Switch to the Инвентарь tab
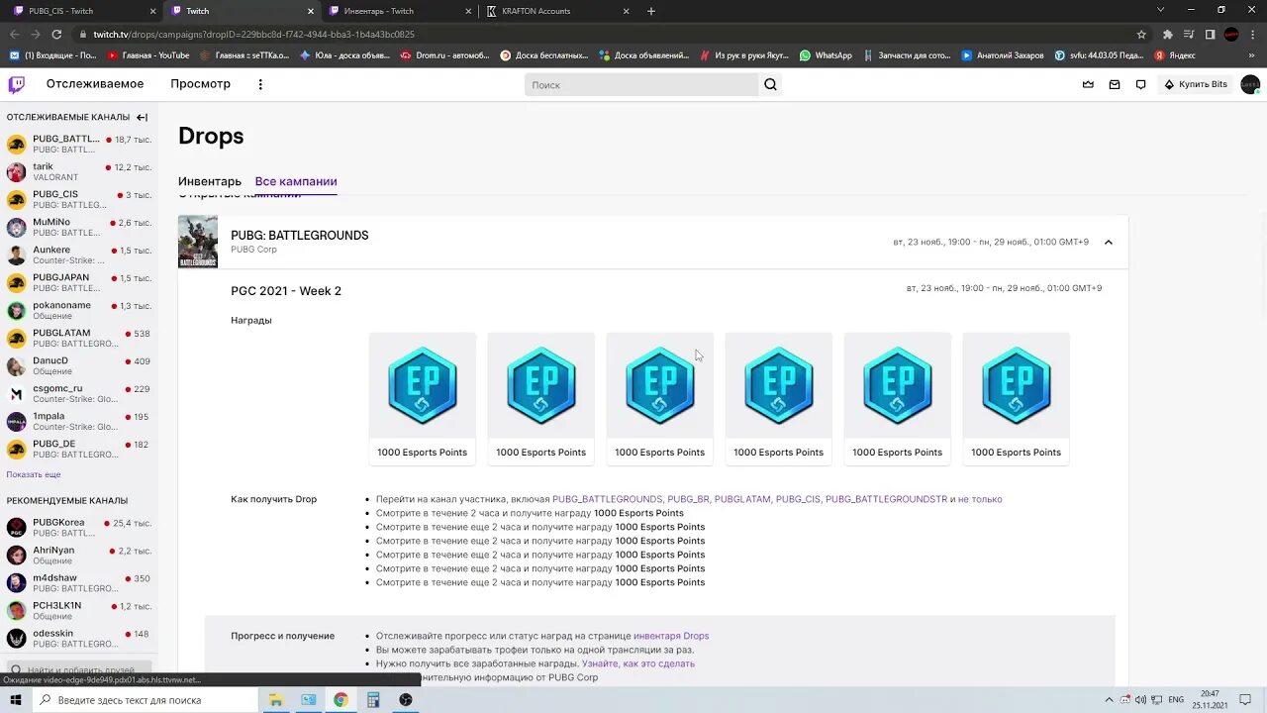The height and width of the screenshot is (713, 1267). (210, 182)
